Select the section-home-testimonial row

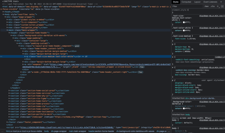[x=86, y=112]
